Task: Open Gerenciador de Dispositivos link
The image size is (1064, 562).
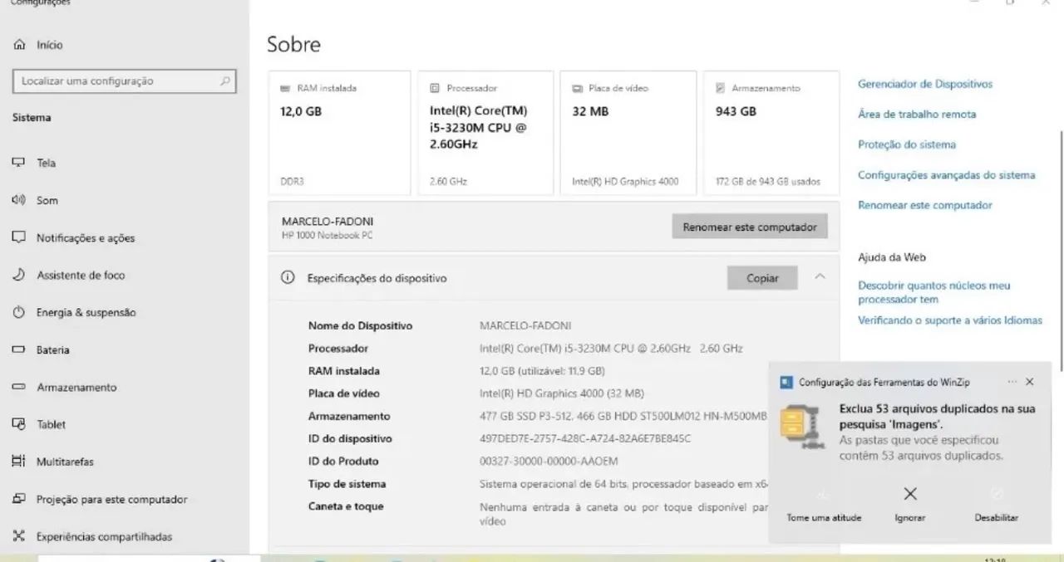Action: coord(925,84)
